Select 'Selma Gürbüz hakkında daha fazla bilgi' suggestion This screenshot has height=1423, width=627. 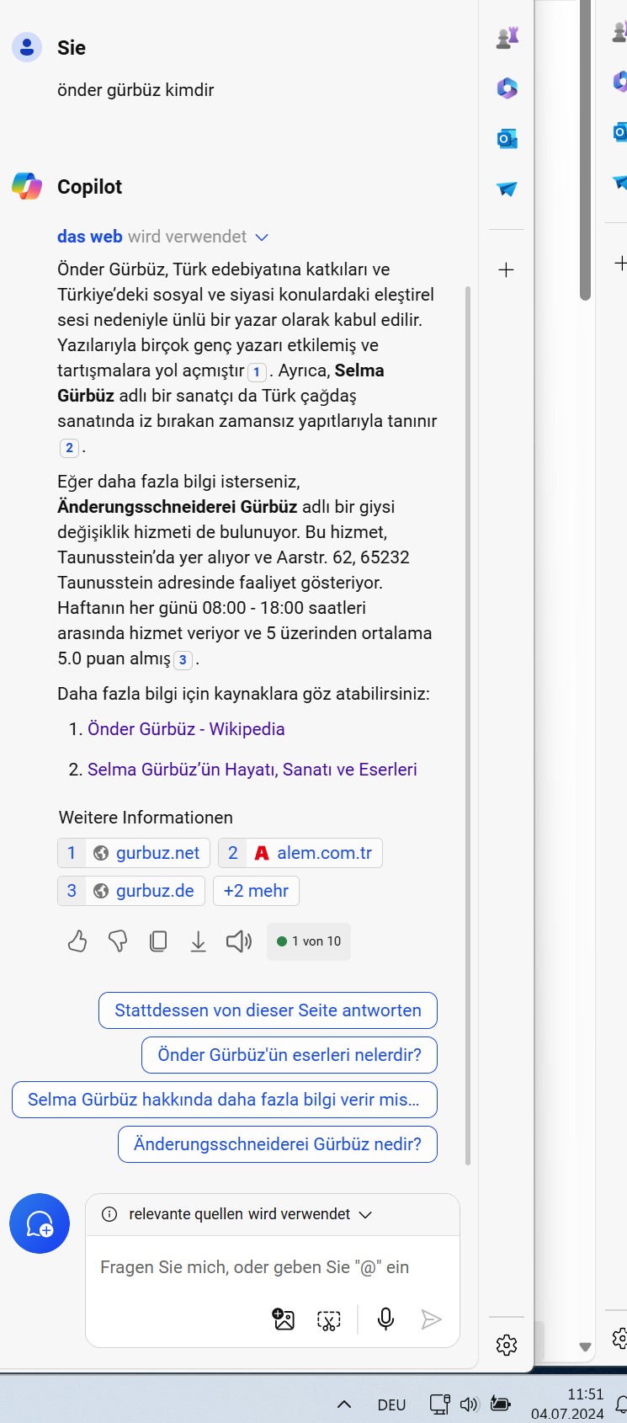pos(225,1100)
